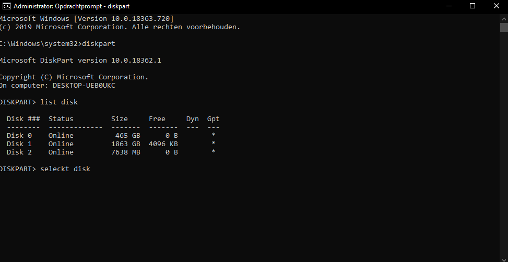This screenshot has width=508, height=262.
Task: Minimize the diskpart Command Prompt window
Action: [448, 6]
